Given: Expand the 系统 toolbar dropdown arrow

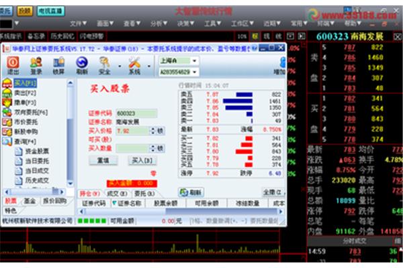Looking at the screenshot, I should tap(149, 66).
